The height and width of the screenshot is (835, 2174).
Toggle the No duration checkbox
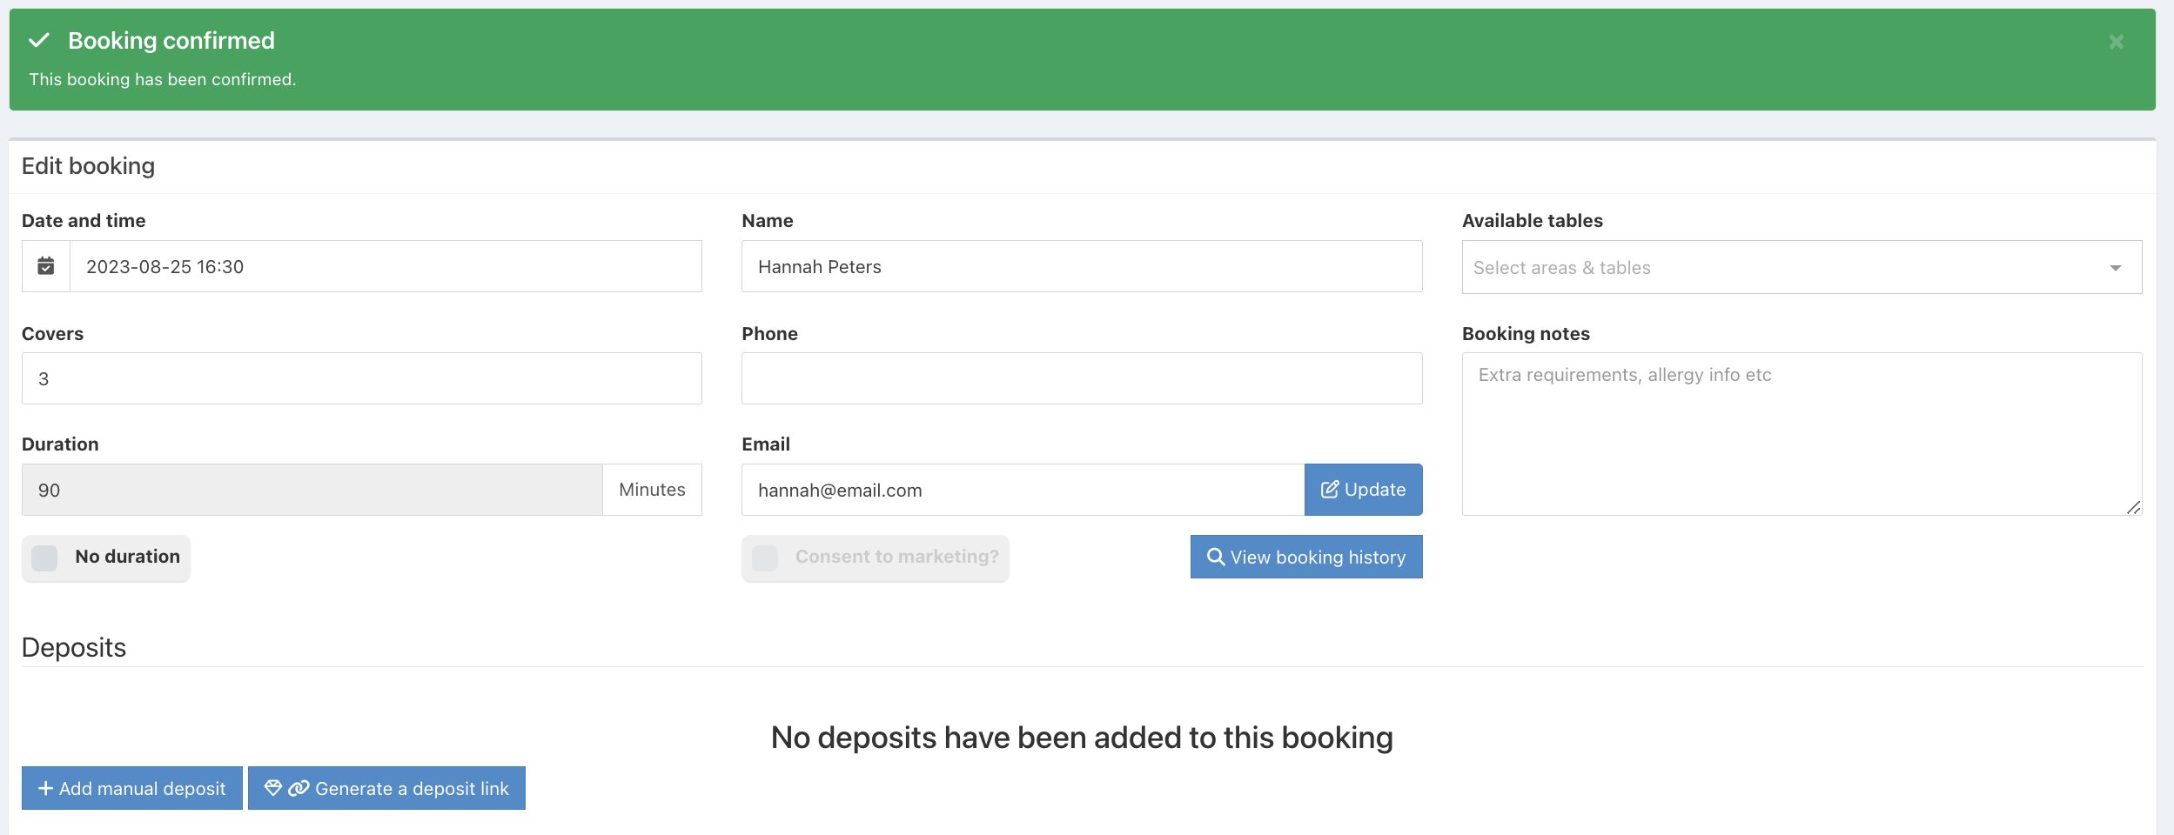44,558
